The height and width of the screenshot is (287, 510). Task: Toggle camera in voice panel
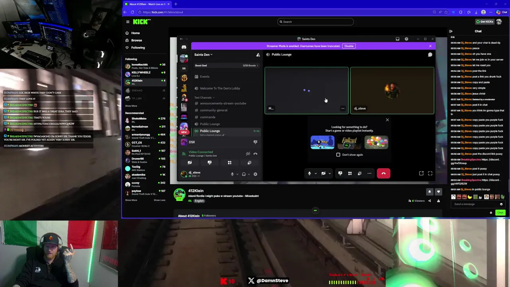click(x=190, y=163)
